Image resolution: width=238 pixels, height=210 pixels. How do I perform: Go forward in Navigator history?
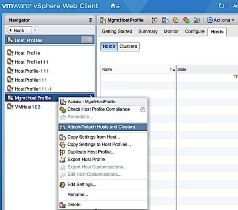pos(35,30)
